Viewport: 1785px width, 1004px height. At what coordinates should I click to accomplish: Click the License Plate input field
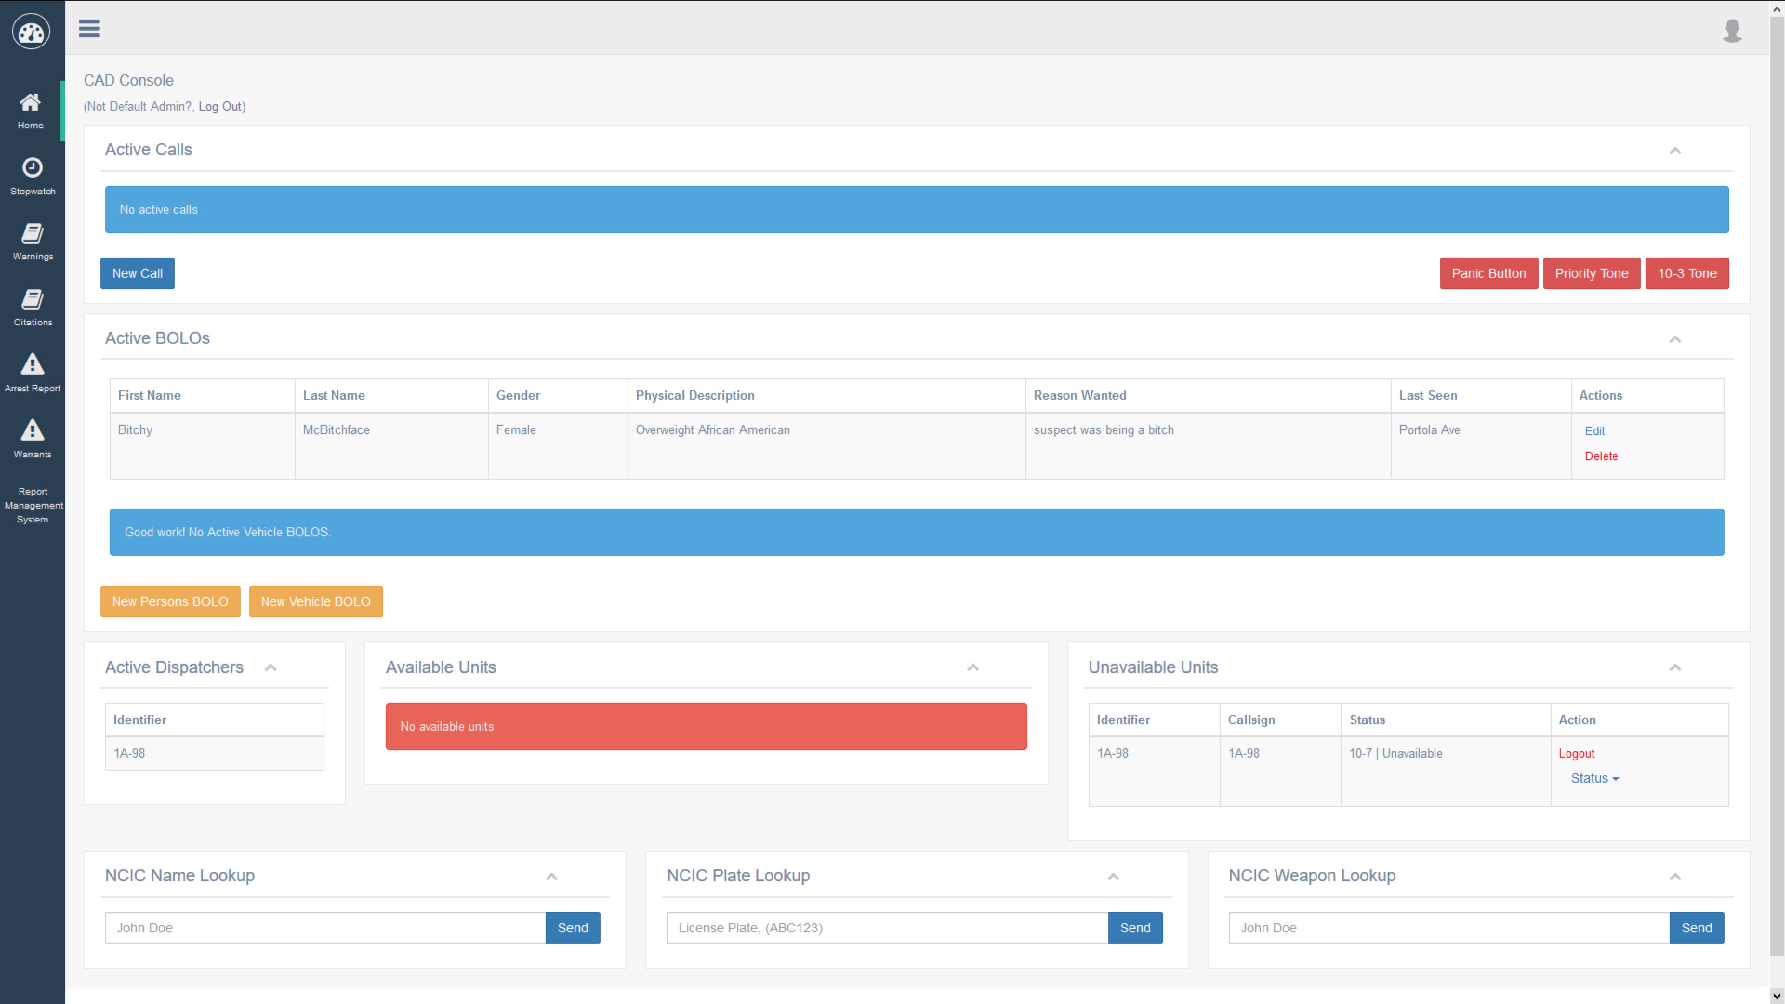(887, 928)
